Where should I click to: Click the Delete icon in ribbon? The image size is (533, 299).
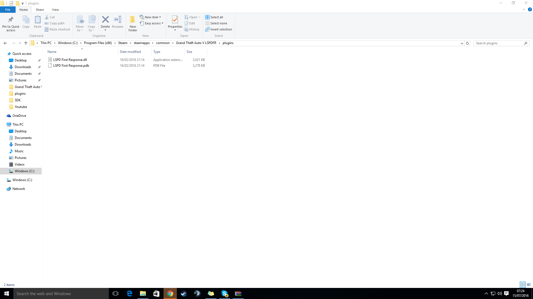pos(105,20)
